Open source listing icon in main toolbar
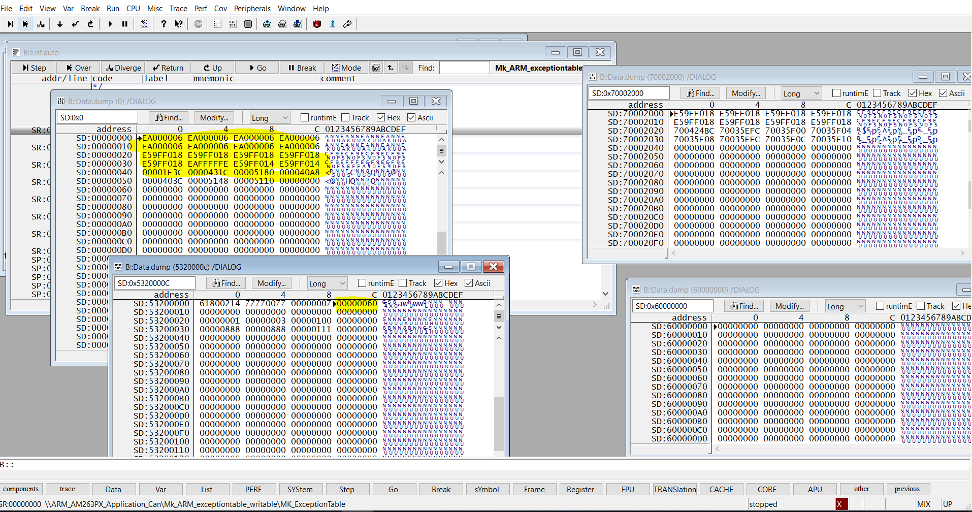The width and height of the screenshot is (972, 512). pyautogui.click(x=217, y=24)
